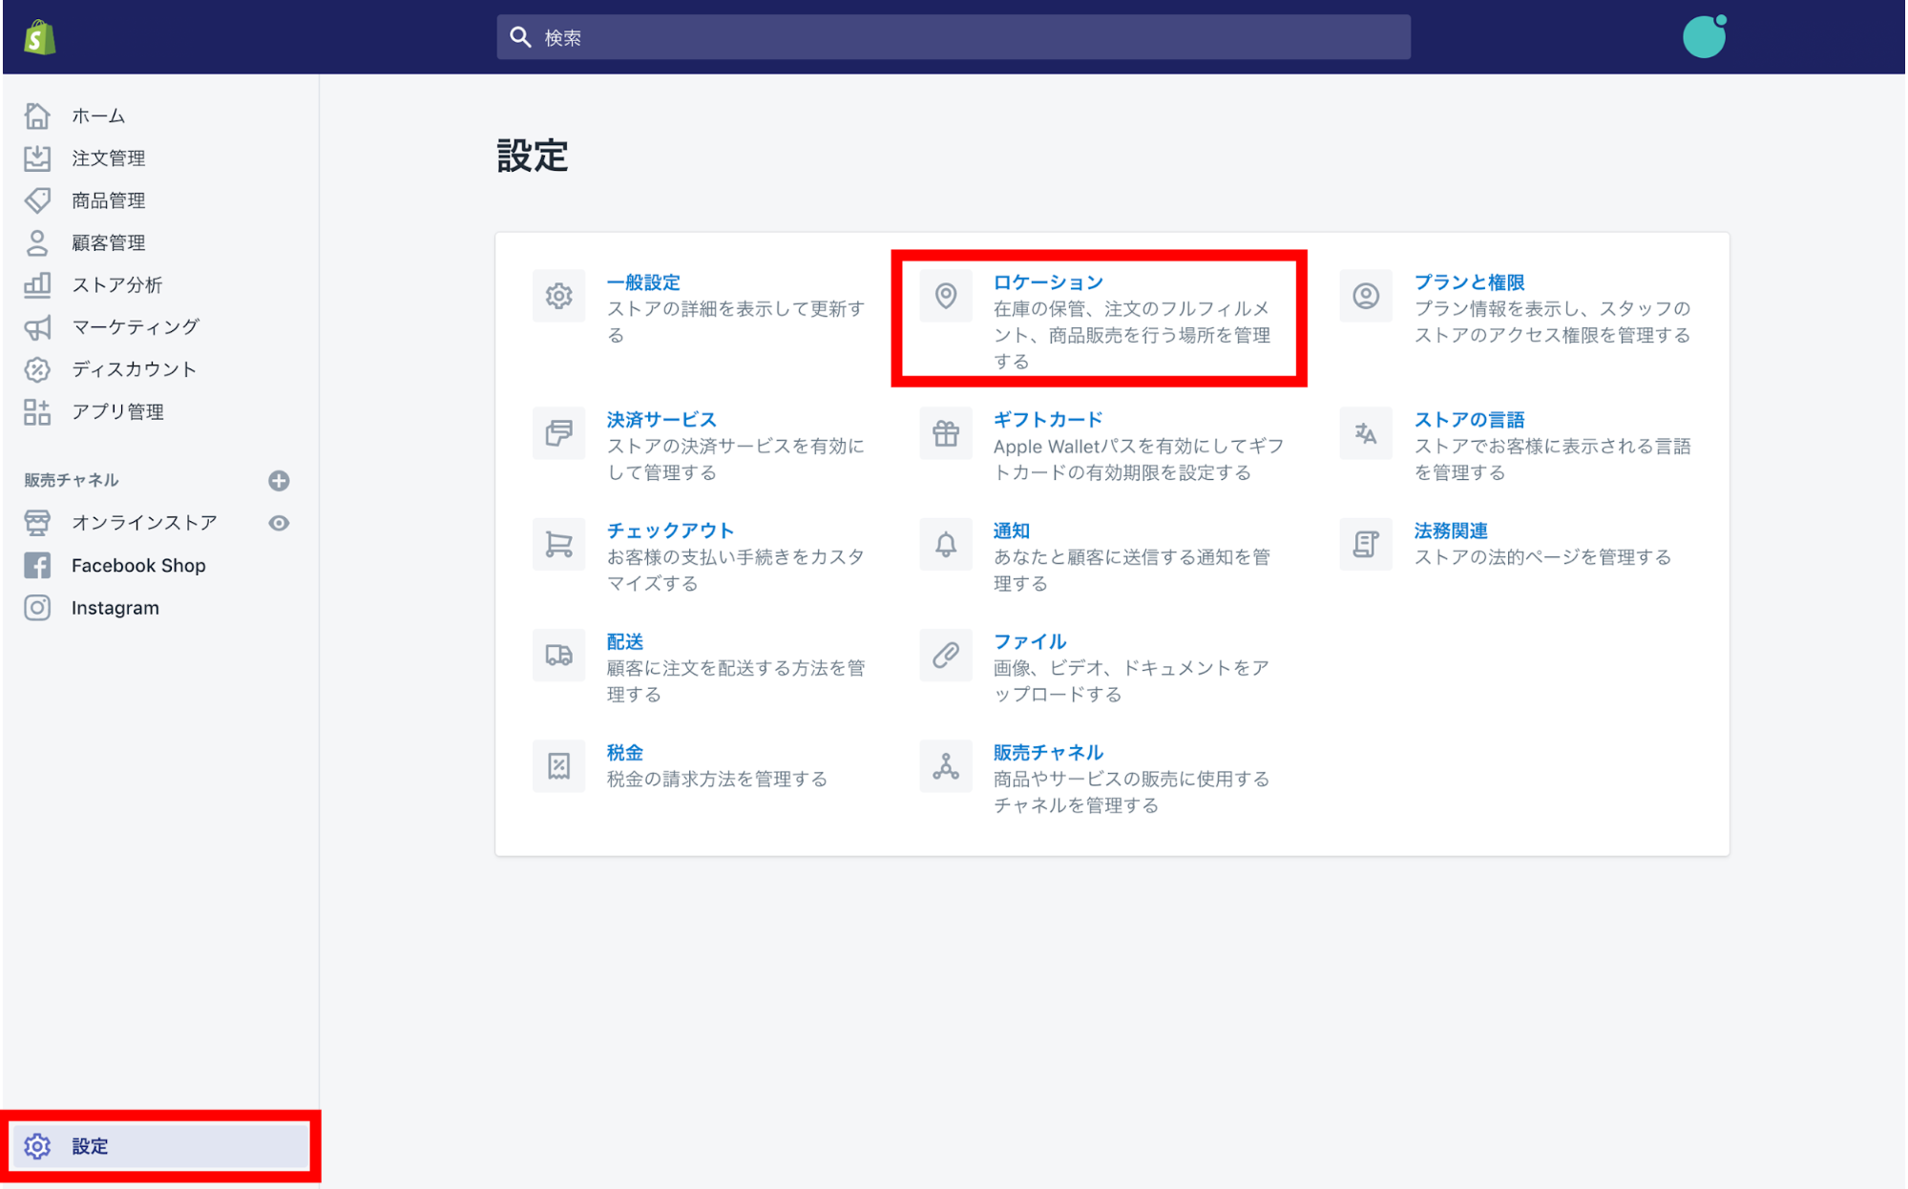Click the ストアの言語 translate icon
Image resolution: width=1908 pixels, height=1189 pixels.
coord(1366,433)
